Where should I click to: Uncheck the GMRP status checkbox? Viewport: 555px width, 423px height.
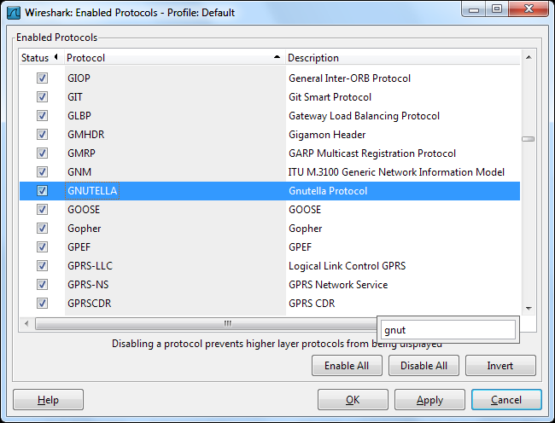tap(42, 153)
